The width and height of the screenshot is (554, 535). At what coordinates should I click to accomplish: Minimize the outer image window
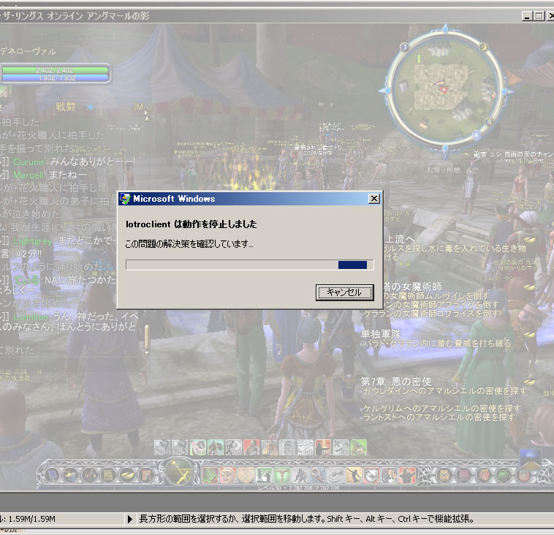pyautogui.click(x=527, y=16)
